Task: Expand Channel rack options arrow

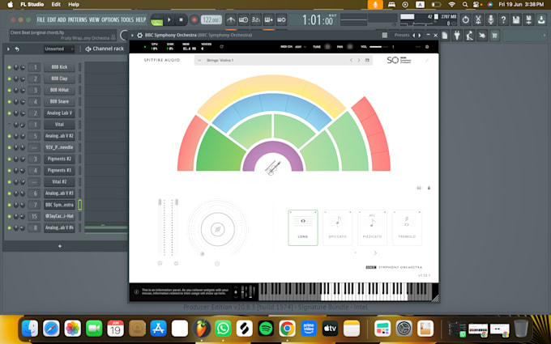Action: tap(8, 49)
